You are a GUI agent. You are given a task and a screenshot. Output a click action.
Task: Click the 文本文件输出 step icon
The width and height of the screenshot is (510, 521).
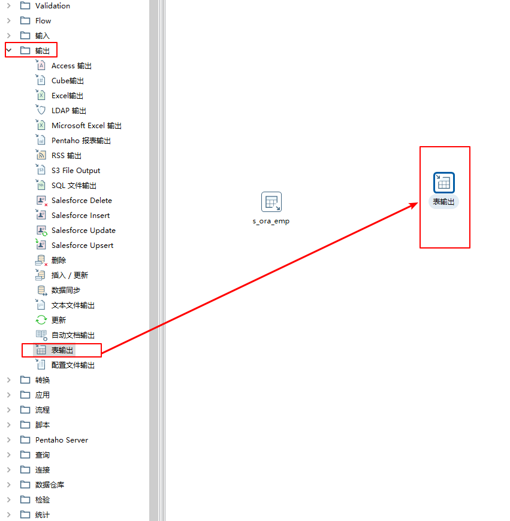(x=41, y=305)
